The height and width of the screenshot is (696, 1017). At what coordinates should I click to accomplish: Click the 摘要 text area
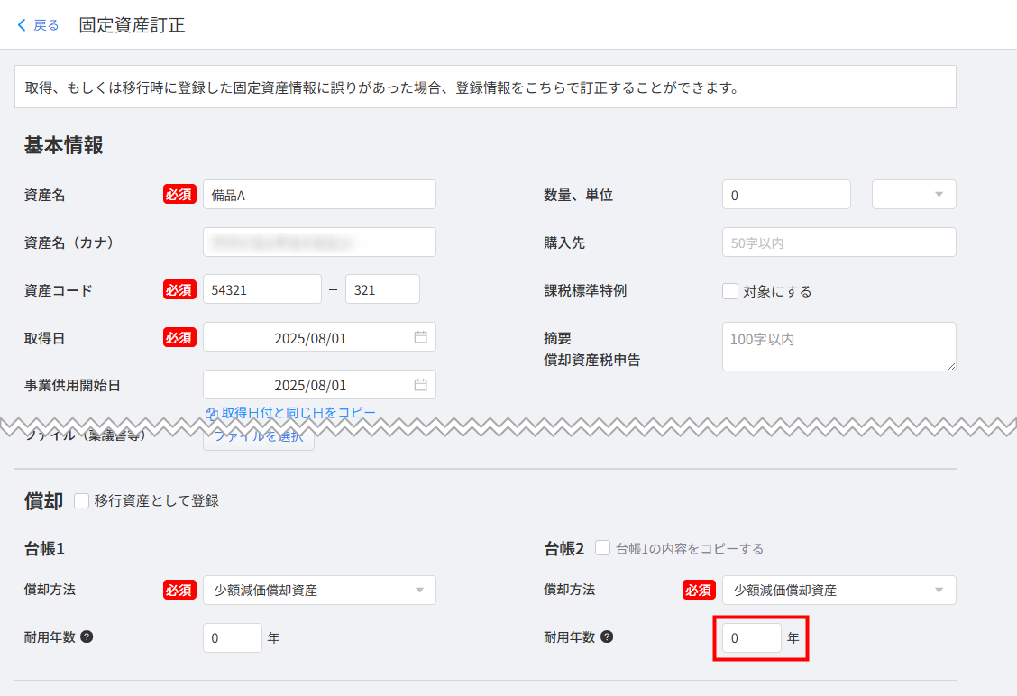838,346
